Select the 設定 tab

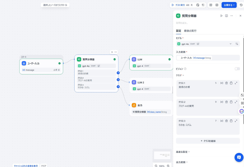178,31
